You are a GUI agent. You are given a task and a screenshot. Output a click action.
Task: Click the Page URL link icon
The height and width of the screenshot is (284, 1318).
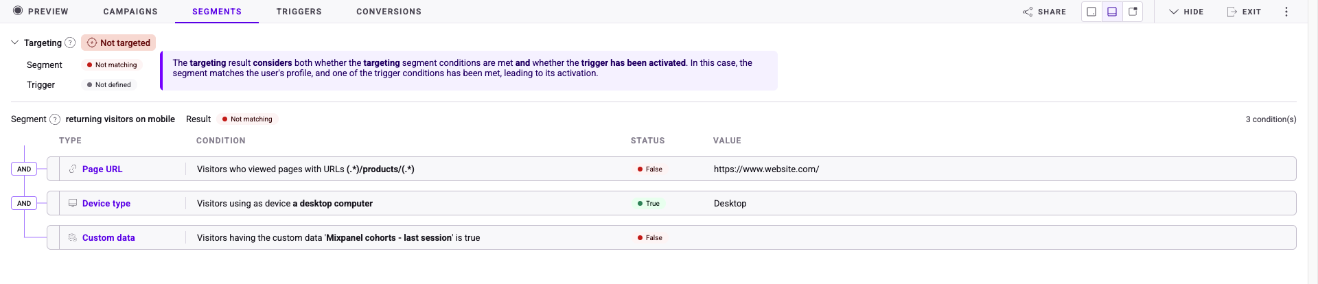[x=73, y=169]
